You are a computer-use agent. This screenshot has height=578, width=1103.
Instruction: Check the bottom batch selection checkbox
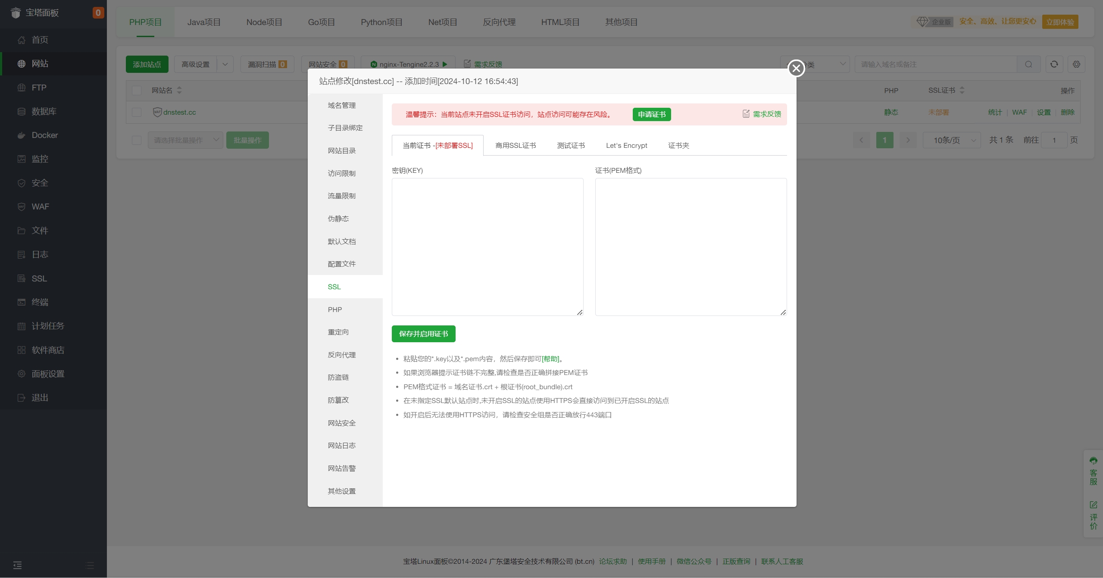coord(137,140)
